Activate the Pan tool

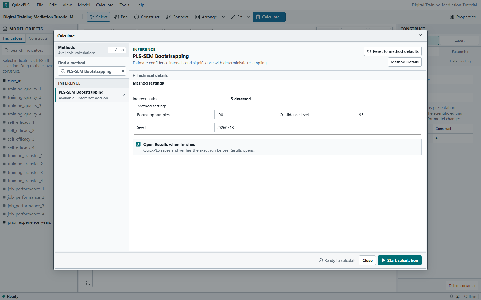click(121, 17)
